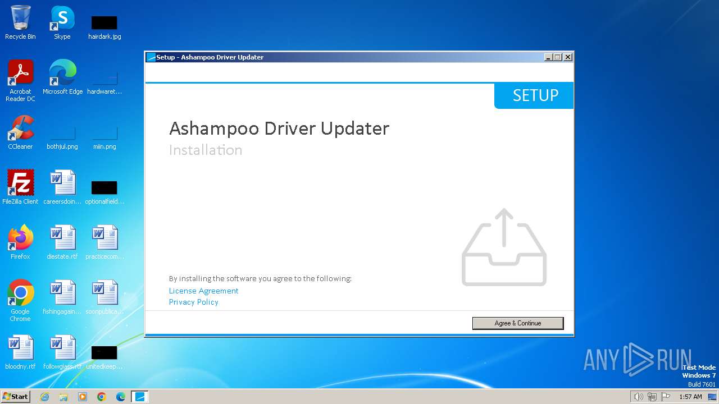Select the Skype desktop shortcut
Image resolution: width=719 pixels, height=404 pixels.
tap(62, 22)
